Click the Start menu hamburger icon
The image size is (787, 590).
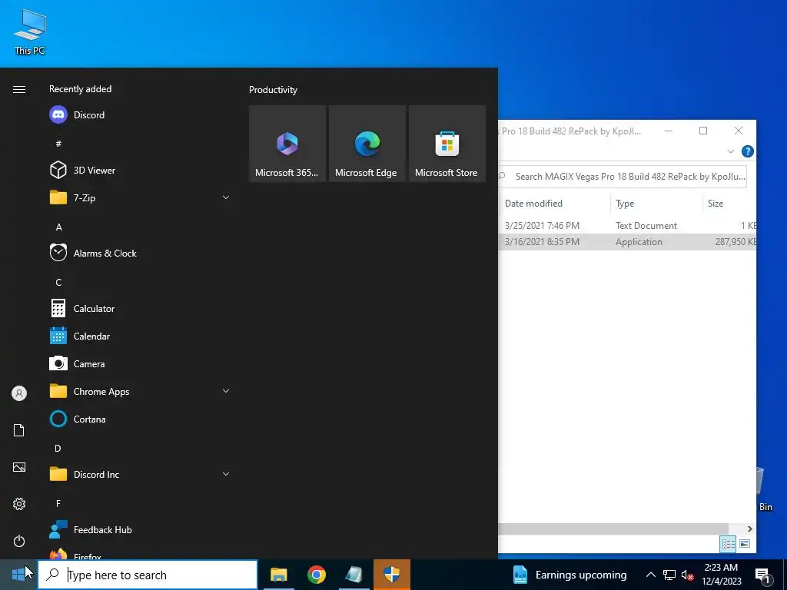point(19,89)
